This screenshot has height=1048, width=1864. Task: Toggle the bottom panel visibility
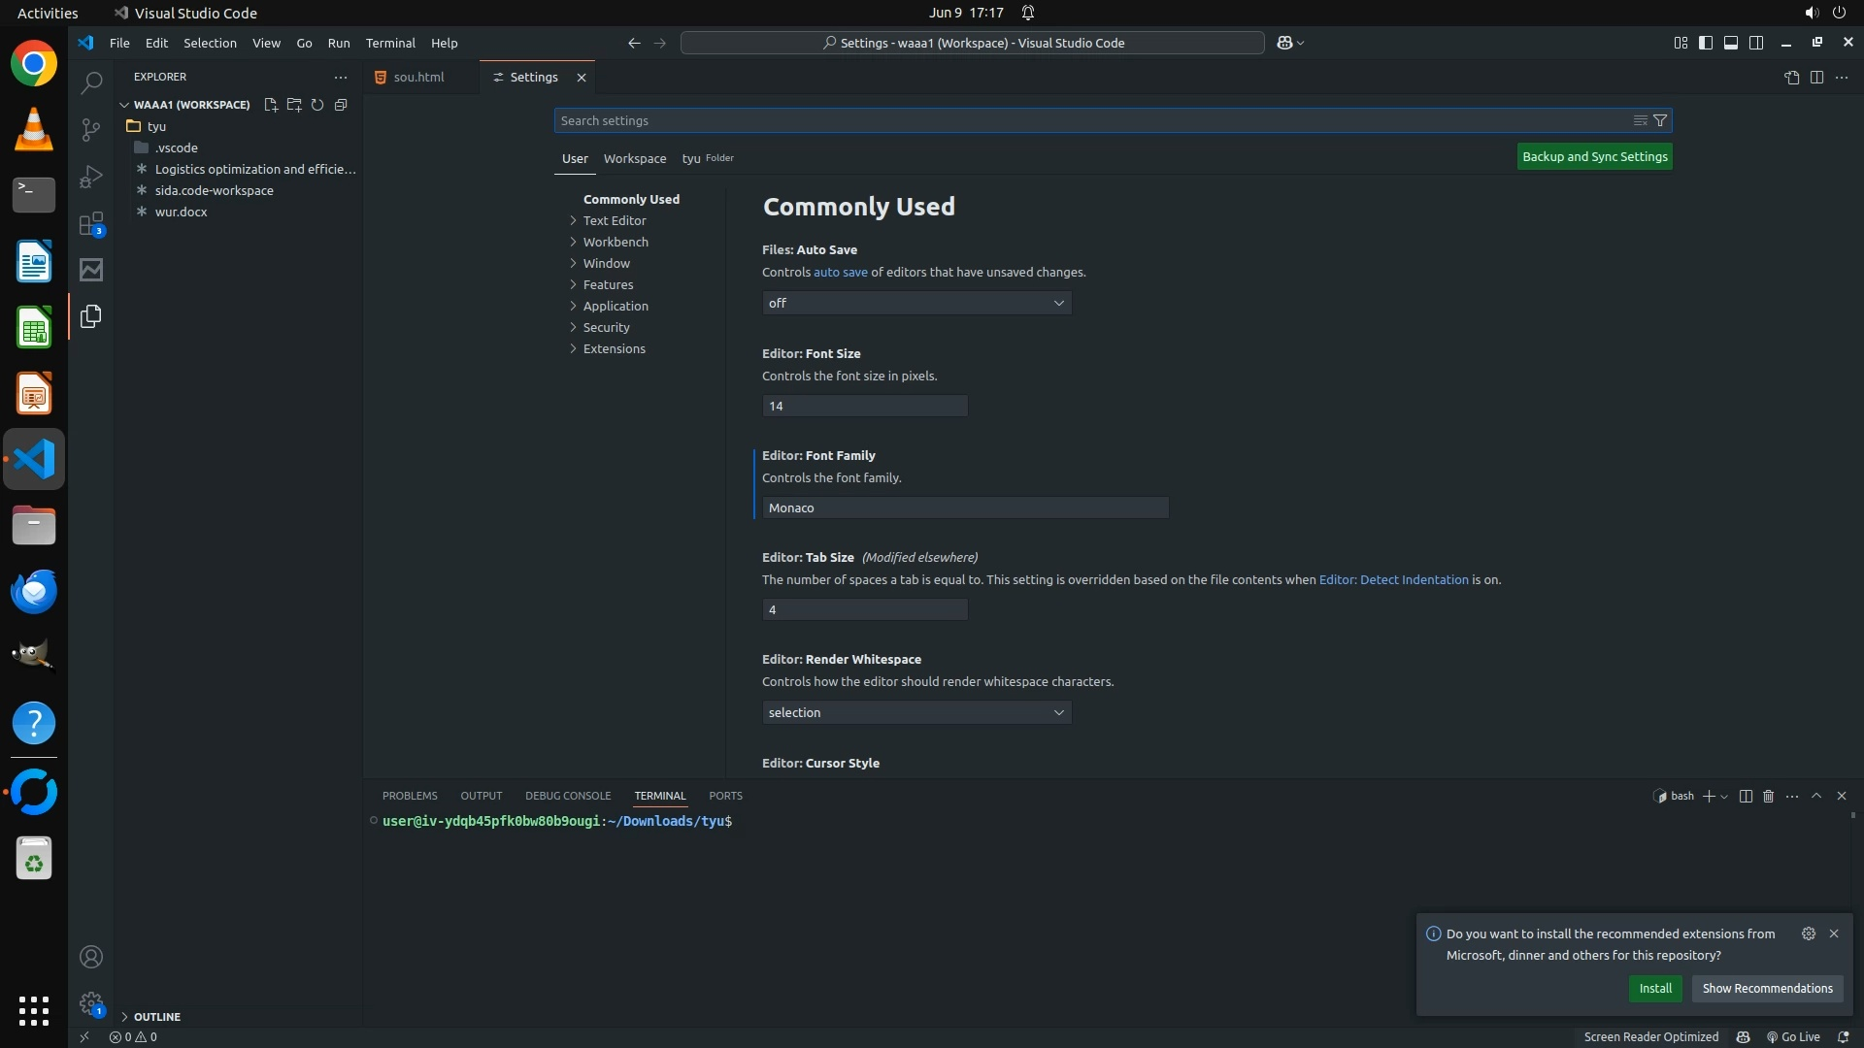(x=1731, y=43)
